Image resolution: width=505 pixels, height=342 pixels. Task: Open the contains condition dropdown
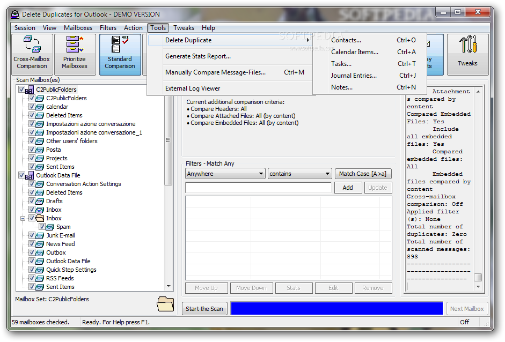click(327, 174)
